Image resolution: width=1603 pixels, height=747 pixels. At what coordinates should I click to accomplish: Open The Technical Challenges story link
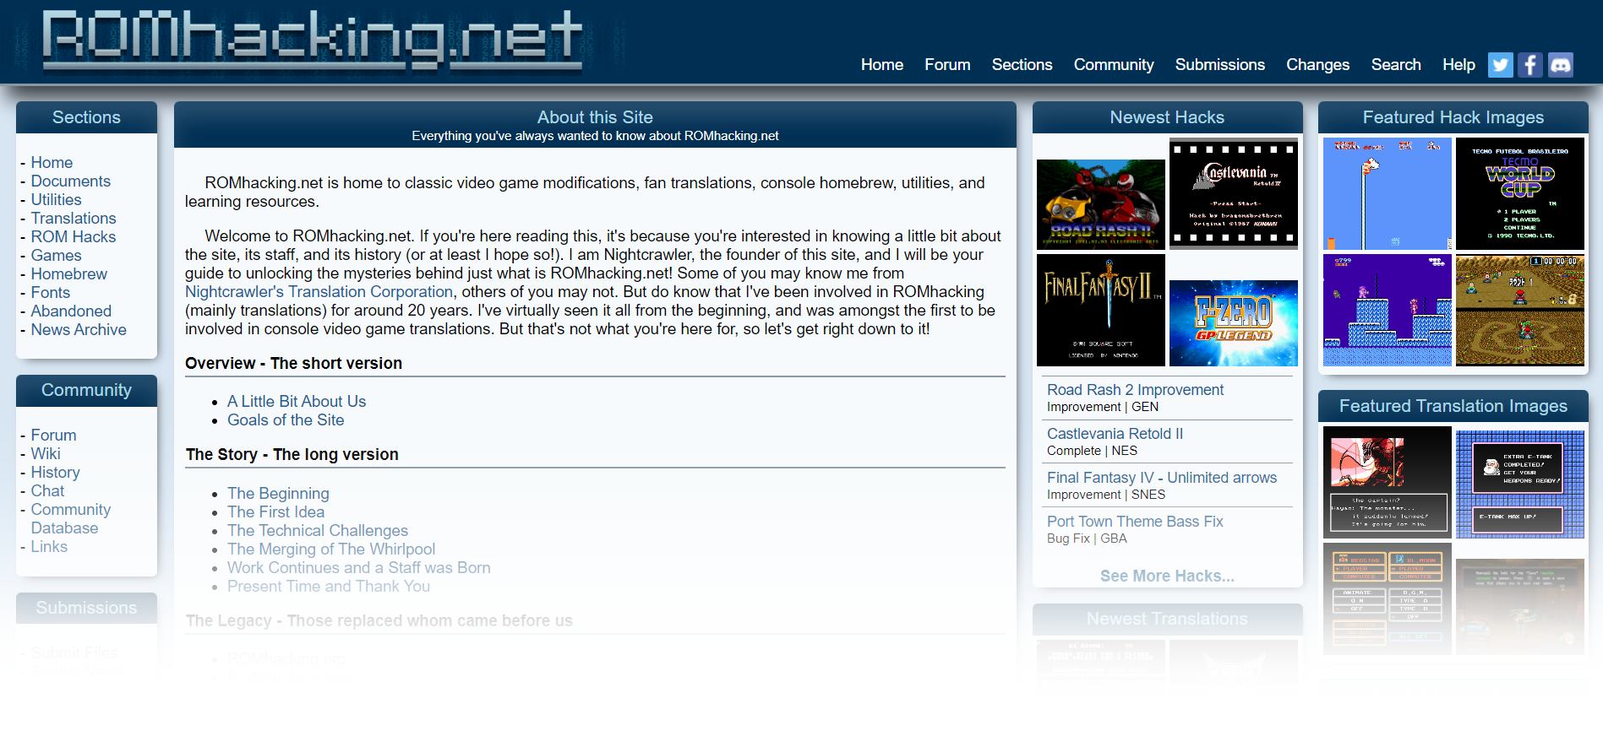tap(317, 531)
